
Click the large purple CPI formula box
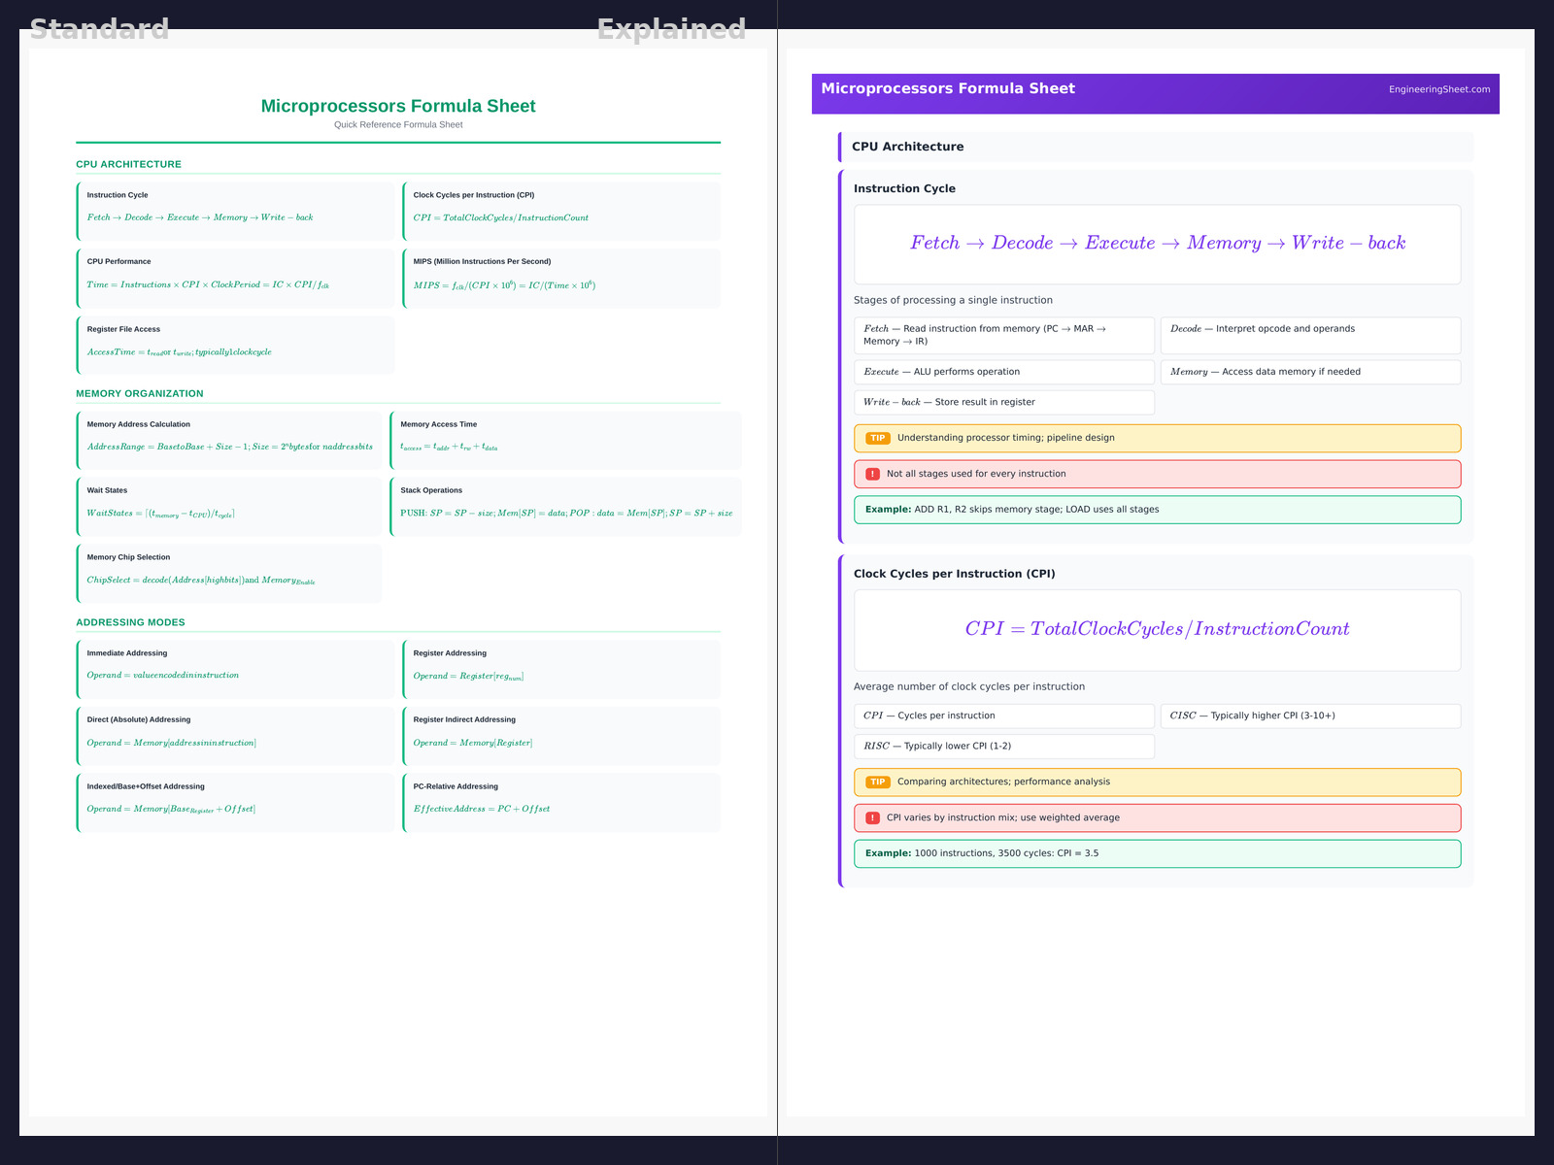(1157, 629)
